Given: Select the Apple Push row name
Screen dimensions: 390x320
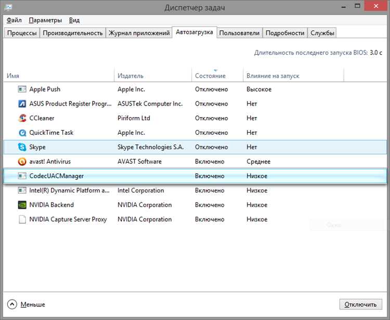Looking at the screenshot, I should point(45,89).
